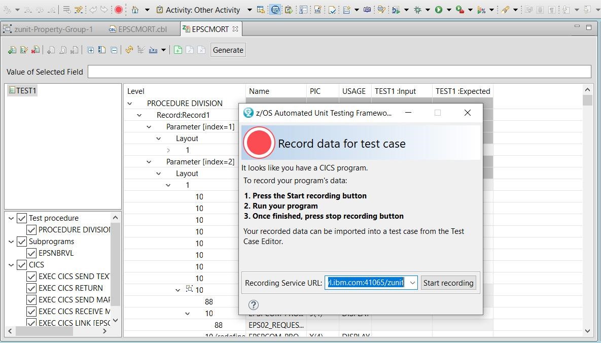Click the green new file plus icon
601x343 pixels.
click(178, 50)
